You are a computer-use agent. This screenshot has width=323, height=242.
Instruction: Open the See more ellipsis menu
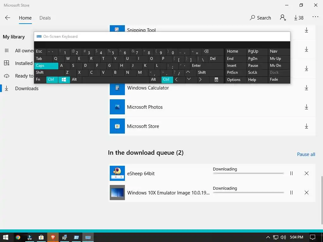(x=315, y=17)
